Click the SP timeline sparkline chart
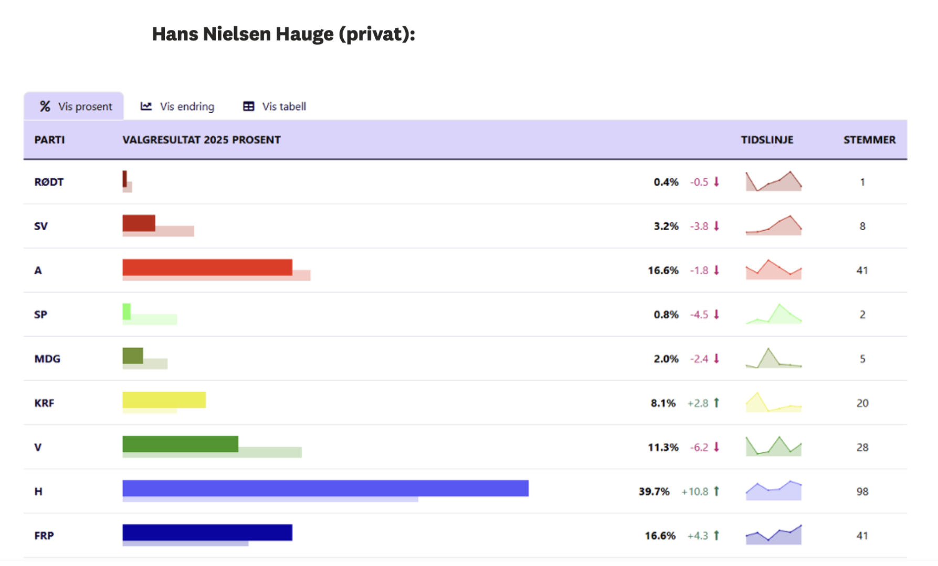 click(773, 314)
